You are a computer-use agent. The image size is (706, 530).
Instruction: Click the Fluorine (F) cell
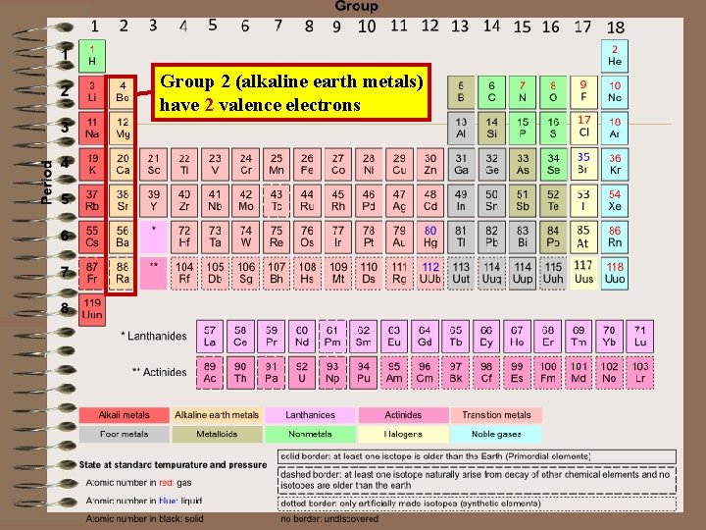click(x=584, y=92)
